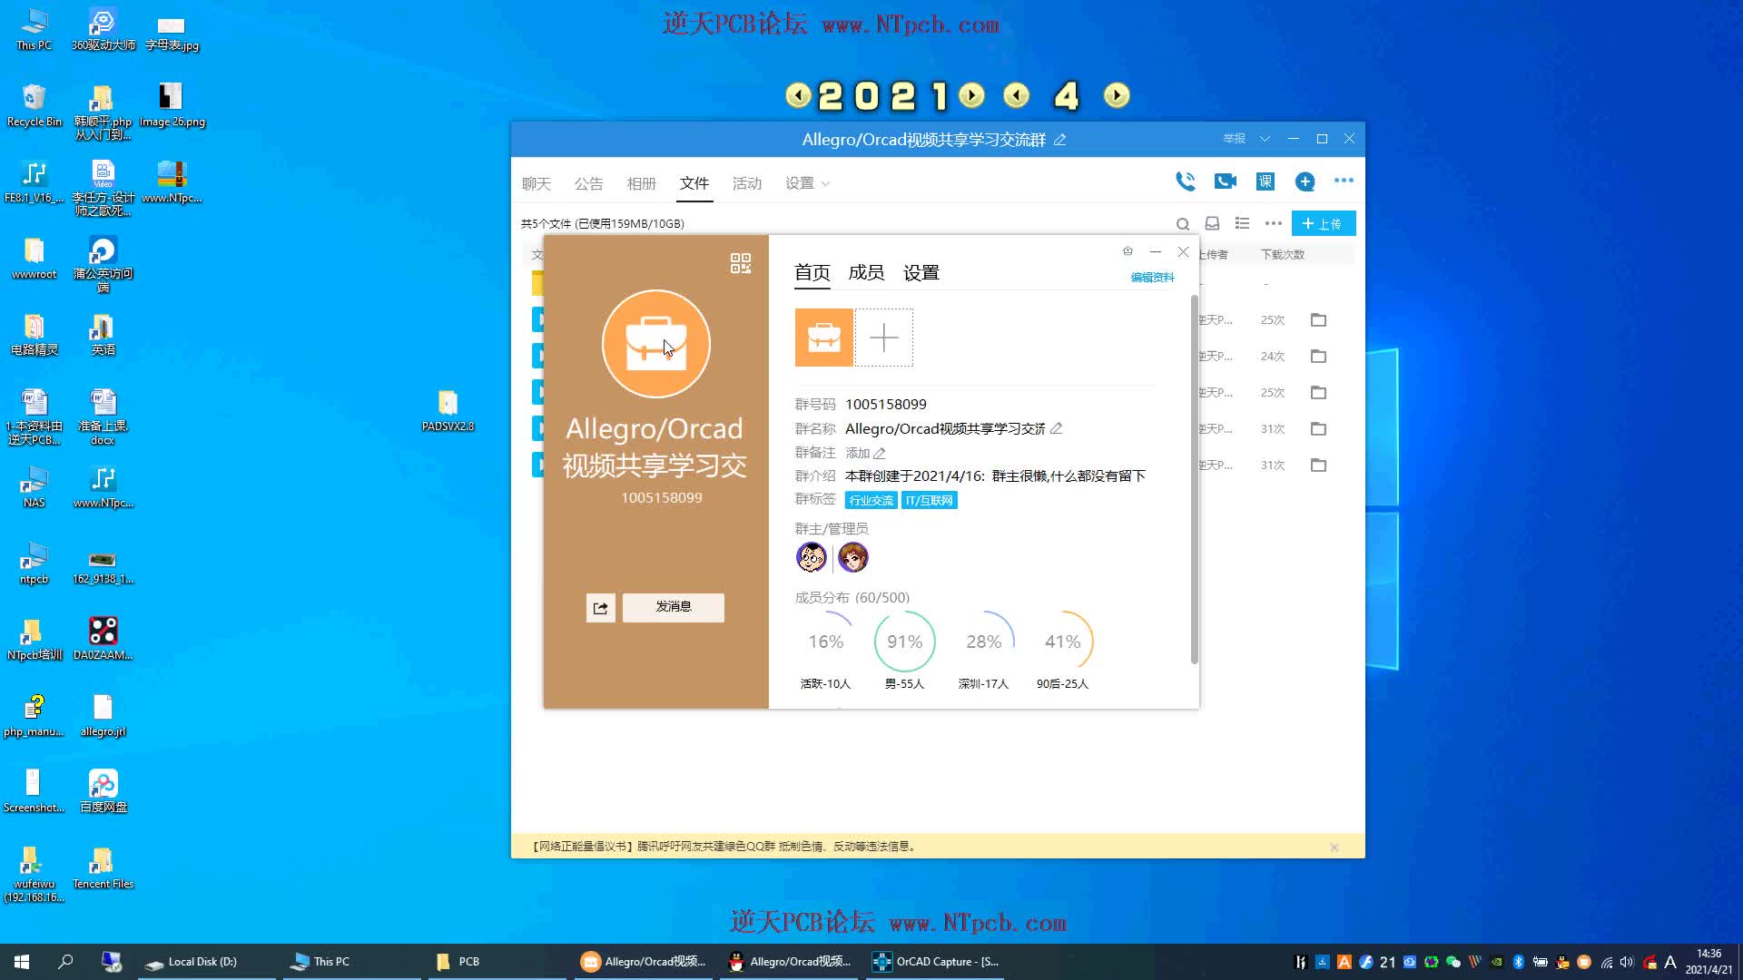The image size is (1743, 980).
Task: Open the first group owner avatar
Action: 811,557
